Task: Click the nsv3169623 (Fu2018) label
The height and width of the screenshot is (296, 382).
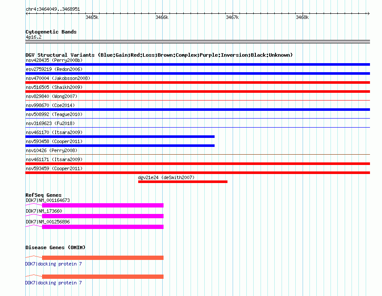Action: click(50, 123)
